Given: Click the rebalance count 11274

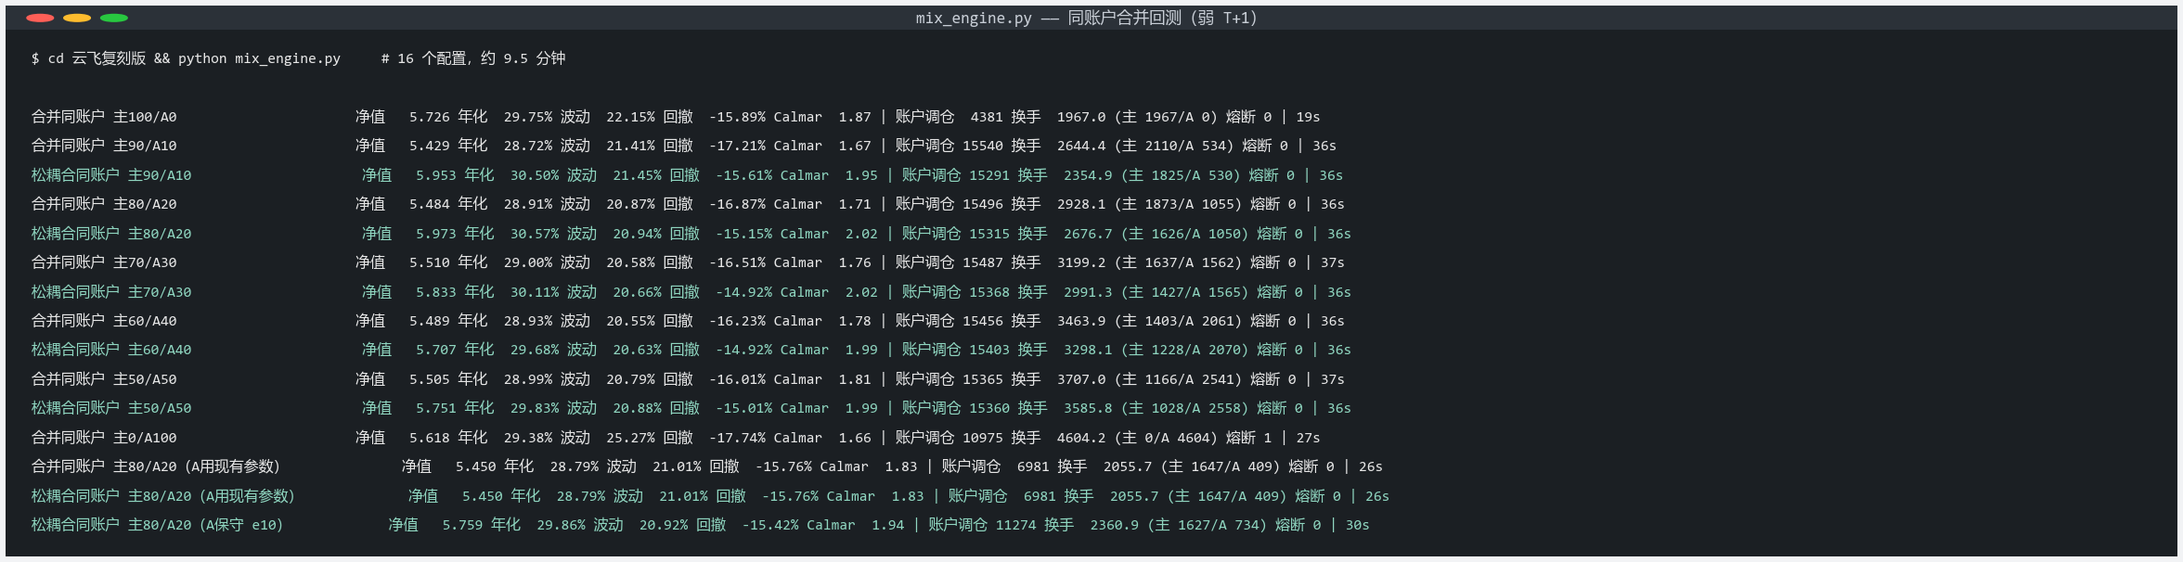Looking at the screenshot, I should click(1015, 525).
